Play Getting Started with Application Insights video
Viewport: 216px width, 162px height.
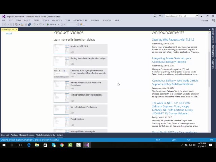80,61
